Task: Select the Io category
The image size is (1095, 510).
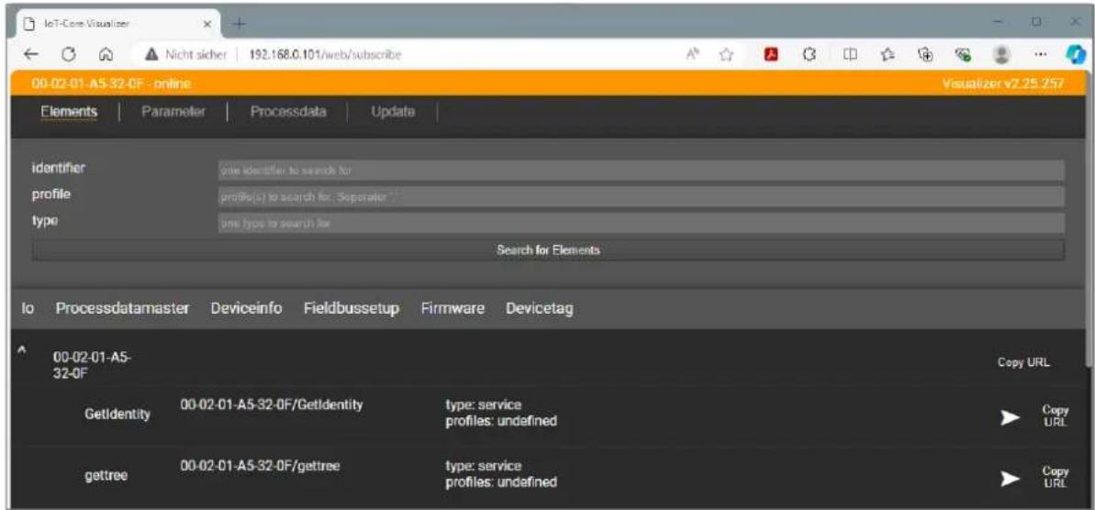Action: 28,308
